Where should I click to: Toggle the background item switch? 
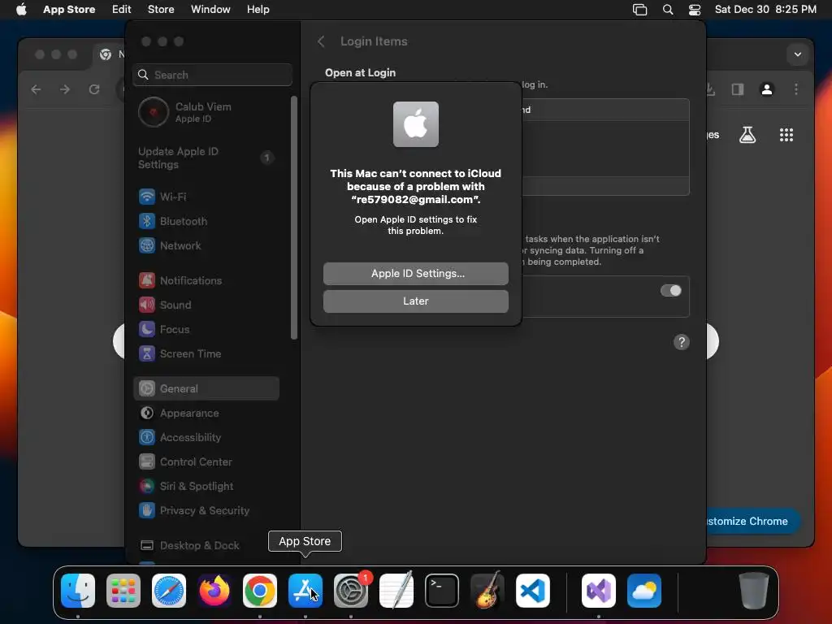(x=670, y=291)
